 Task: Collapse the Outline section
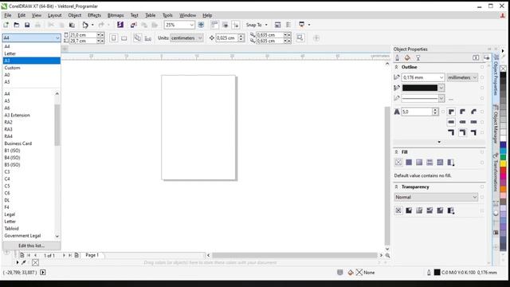click(396, 67)
